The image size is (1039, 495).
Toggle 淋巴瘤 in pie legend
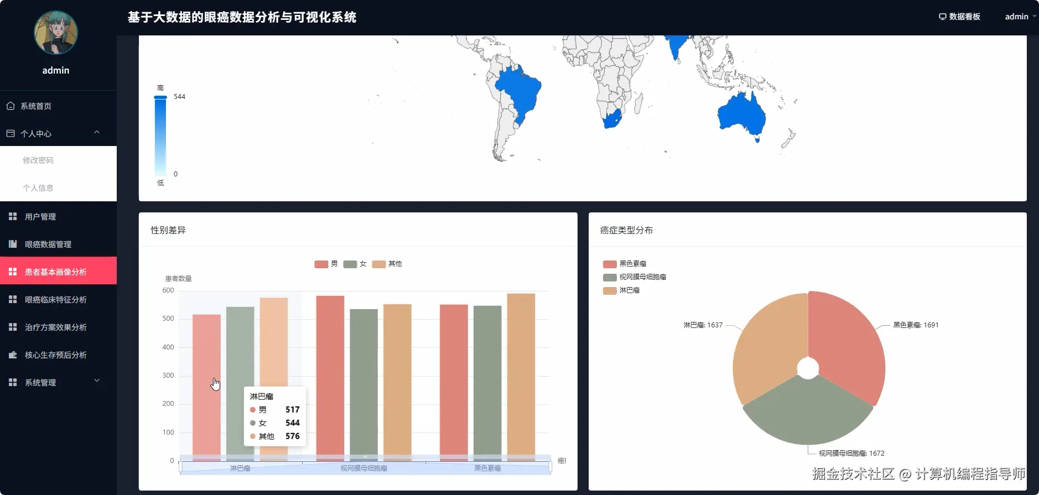[x=621, y=290]
